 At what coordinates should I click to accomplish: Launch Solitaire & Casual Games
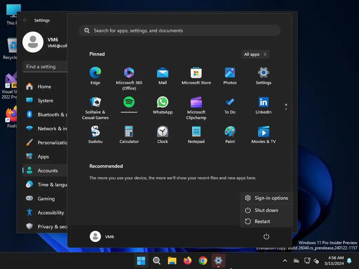(x=95, y=108)
